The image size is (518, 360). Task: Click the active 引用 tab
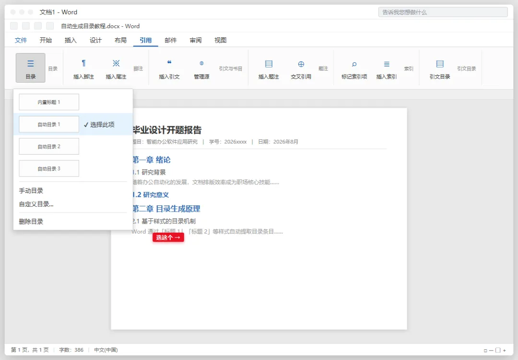point(146,40)
